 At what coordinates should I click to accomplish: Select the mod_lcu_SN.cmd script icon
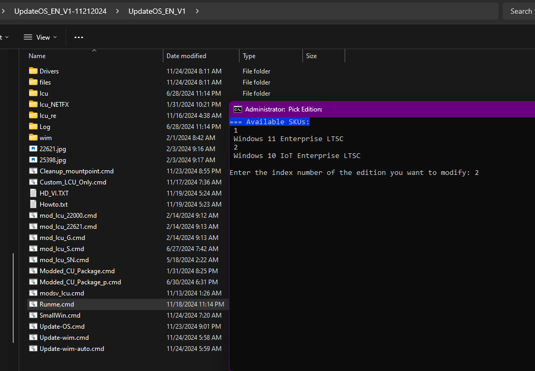(x=33, y=259)
